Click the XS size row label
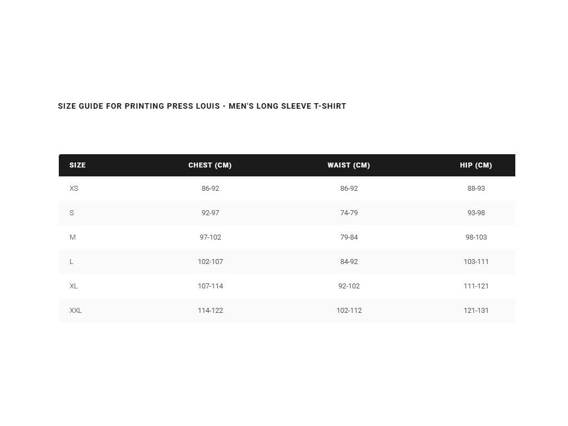Screen dimensions: 568x426 (74, 189)
